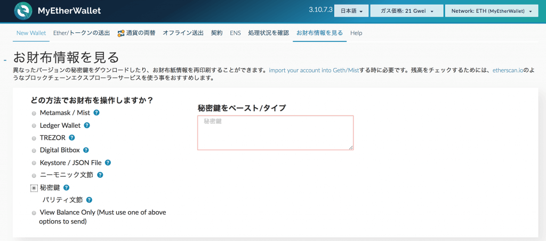
Task: Select the Ledger Wallet radio button
Action: coord(34,126)
